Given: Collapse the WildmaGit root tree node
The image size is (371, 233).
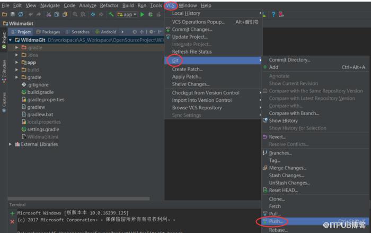Looking at the screenshot, I should (10, 40).
